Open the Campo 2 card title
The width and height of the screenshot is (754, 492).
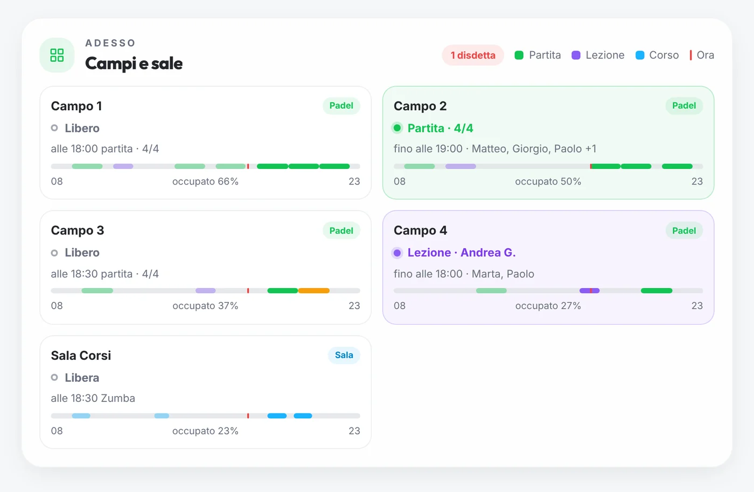click(x=420, y=106)
